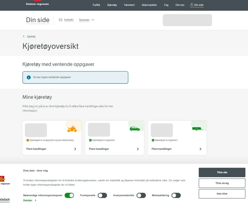Click the green car vehicle icon
Screen dimensions: 248x203
click(x=135, y=129)
